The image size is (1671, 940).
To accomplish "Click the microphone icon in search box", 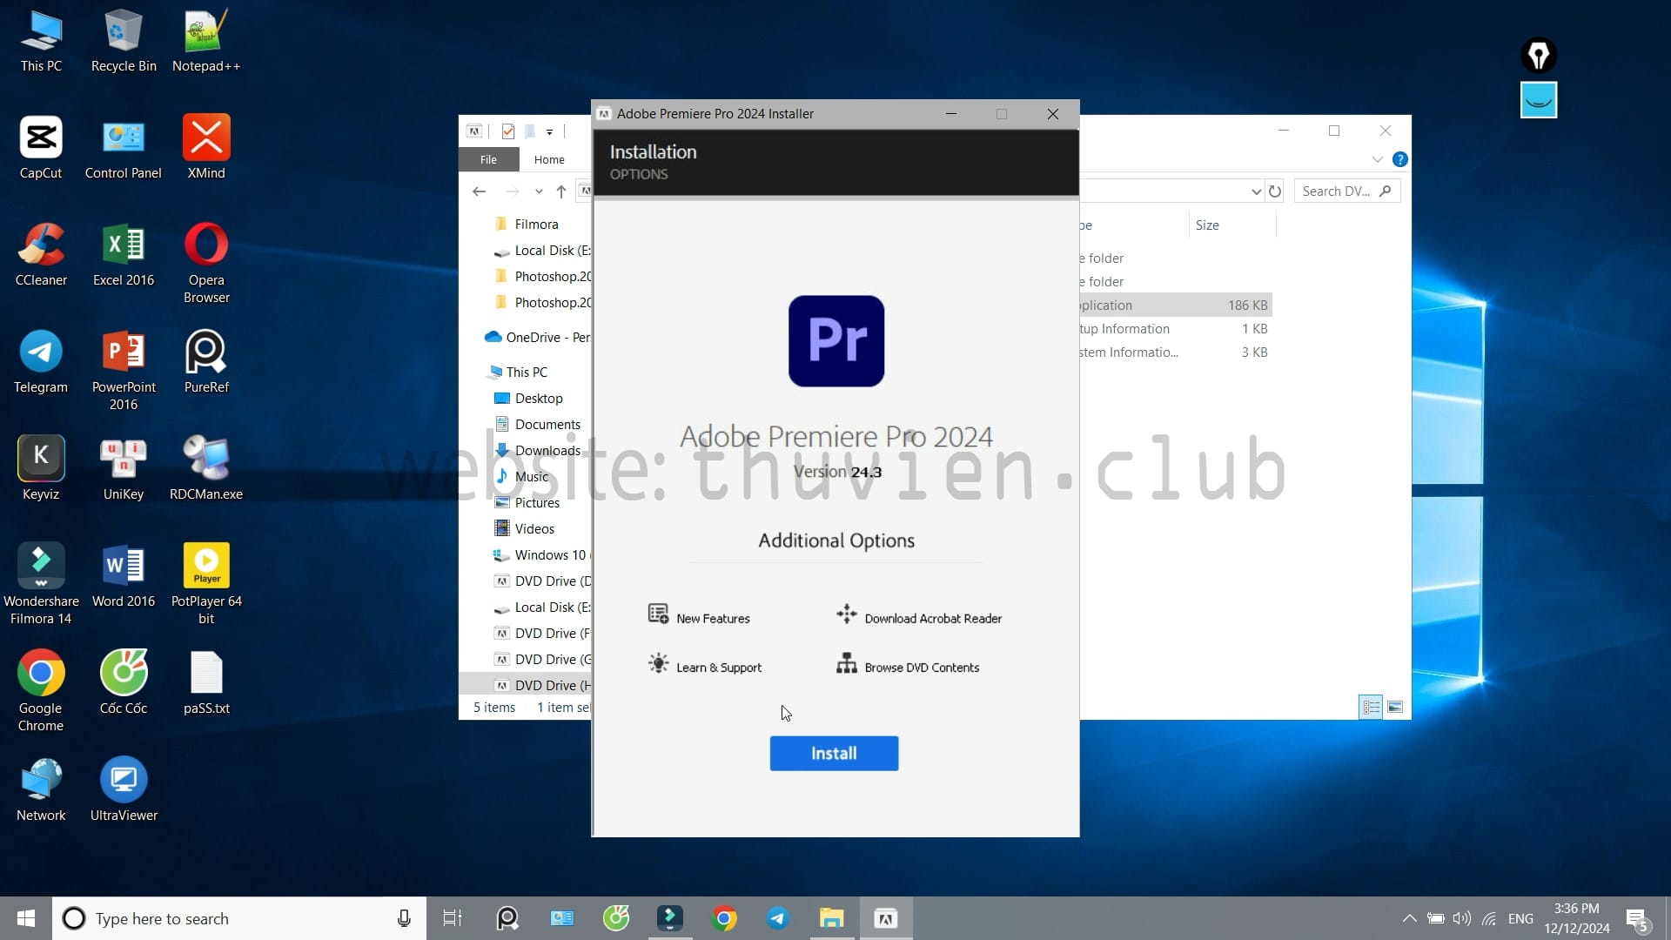I will (x=404, y=918).
